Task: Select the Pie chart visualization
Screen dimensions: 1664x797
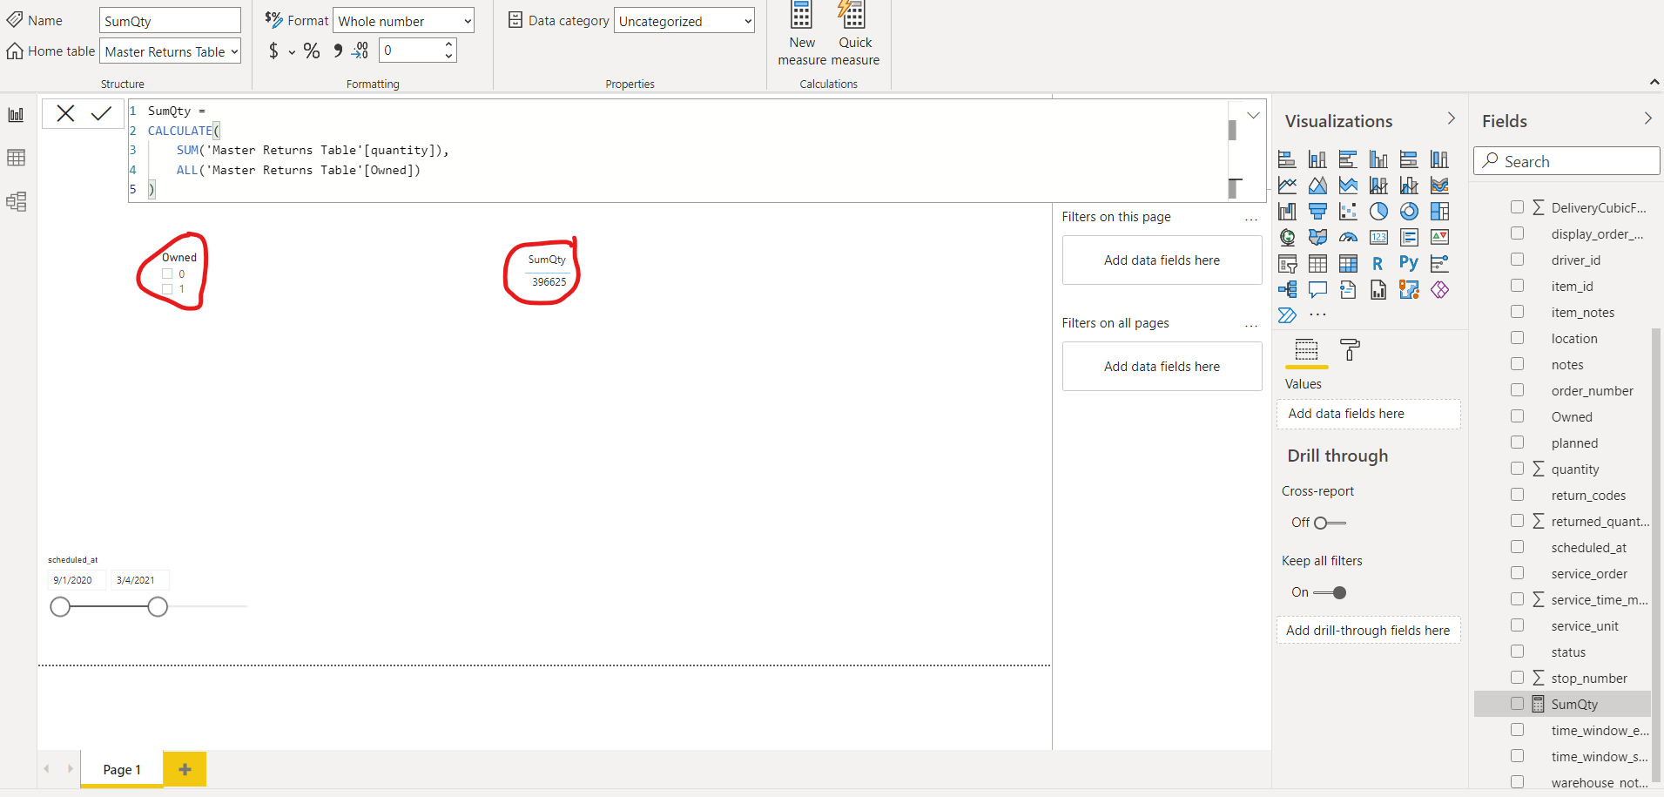Action: click(x=1378, y=211)
